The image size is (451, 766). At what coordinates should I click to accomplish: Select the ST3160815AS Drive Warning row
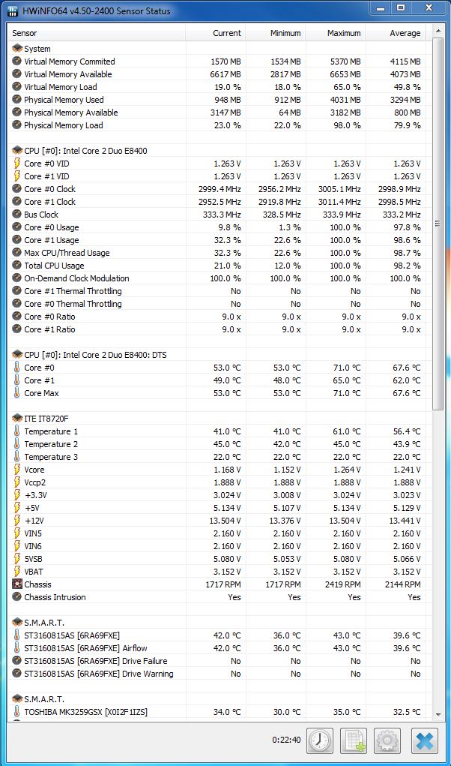pyautogui.click(x=217, y=674)
